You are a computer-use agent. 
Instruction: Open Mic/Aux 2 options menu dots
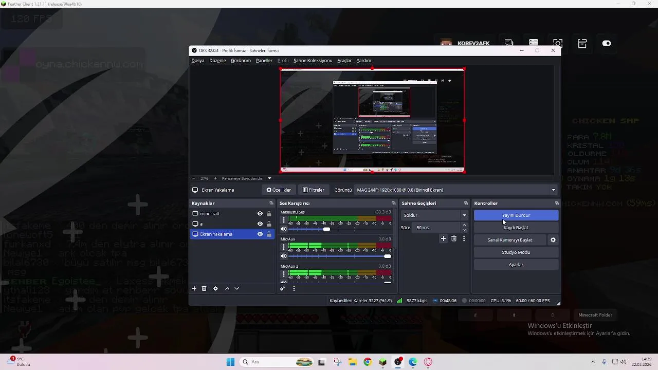283,274
